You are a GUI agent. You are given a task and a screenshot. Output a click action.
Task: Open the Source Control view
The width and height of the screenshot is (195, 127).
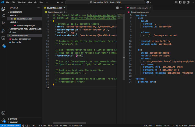tap(3, 23)
